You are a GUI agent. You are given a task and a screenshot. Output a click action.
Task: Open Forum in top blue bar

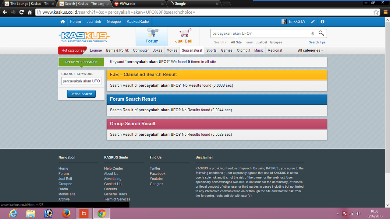(x=76, y=22)
